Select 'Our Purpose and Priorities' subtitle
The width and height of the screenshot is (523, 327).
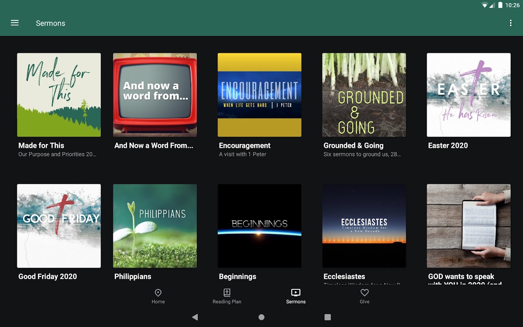57,155
